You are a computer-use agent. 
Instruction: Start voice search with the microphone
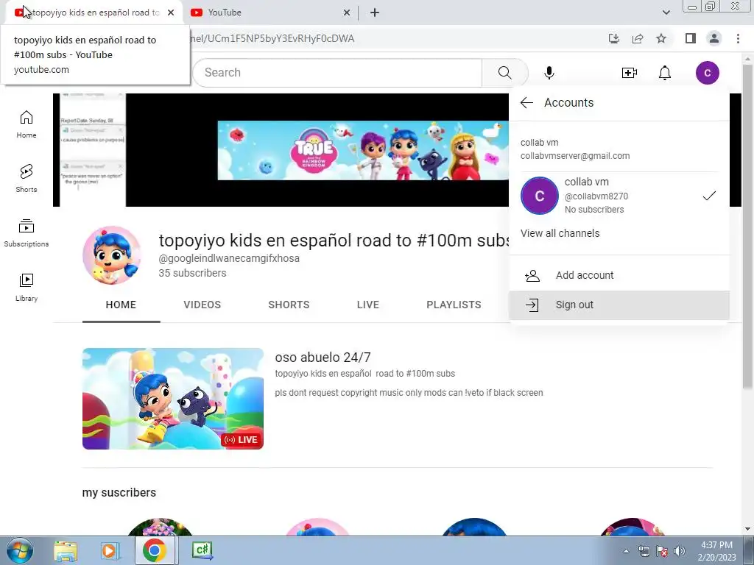549,73
